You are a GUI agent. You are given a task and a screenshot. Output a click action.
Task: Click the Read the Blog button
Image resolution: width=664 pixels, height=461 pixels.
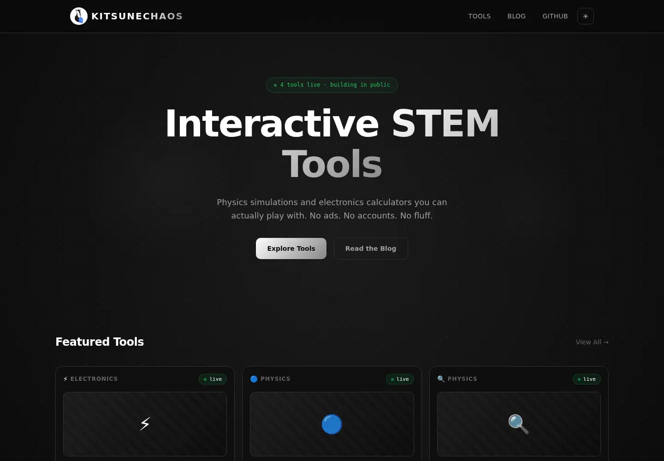pos(371,248)
